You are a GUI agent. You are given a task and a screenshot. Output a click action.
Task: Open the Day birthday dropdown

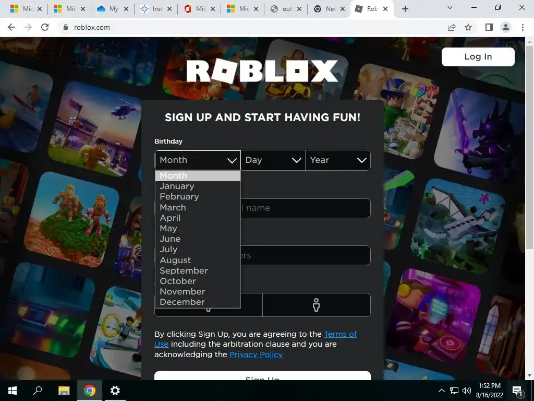pyautogui.click(x=273, y=160)
